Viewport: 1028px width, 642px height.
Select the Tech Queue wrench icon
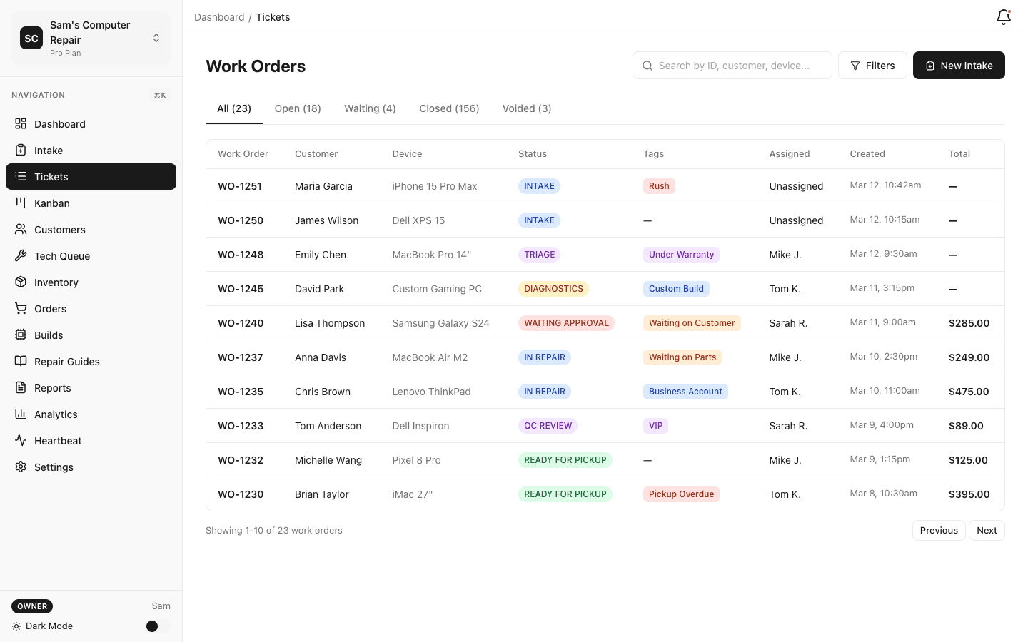(x=21, y=255)
